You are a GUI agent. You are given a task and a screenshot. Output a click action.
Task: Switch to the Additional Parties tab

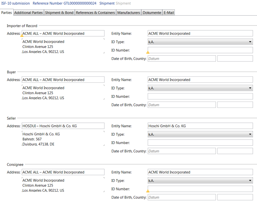tap(28, 13)
